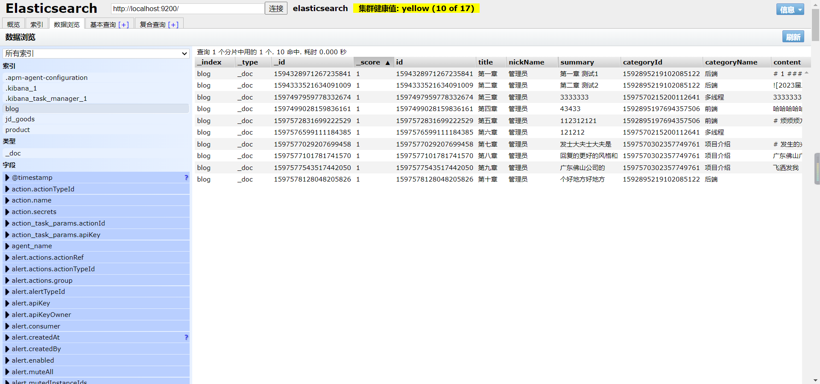Sort by the nickName column header
Viewport: 820px width, 384px height.
(532, 62)
